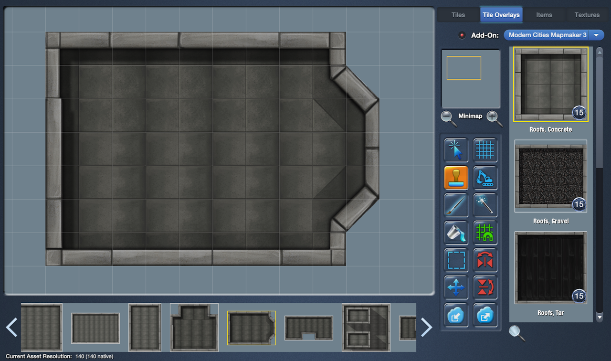This screenshot has width=611, height=361.
Task: Pick the roof variant with two inner boxes
Action: pos(366,328)
